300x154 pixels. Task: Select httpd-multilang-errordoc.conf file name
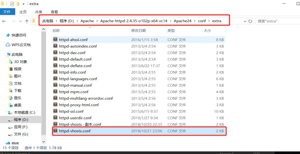86,99
